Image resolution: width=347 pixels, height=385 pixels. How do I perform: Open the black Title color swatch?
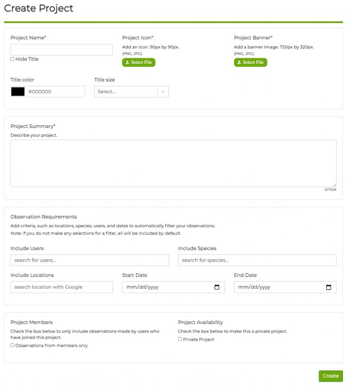click(18, 92)
